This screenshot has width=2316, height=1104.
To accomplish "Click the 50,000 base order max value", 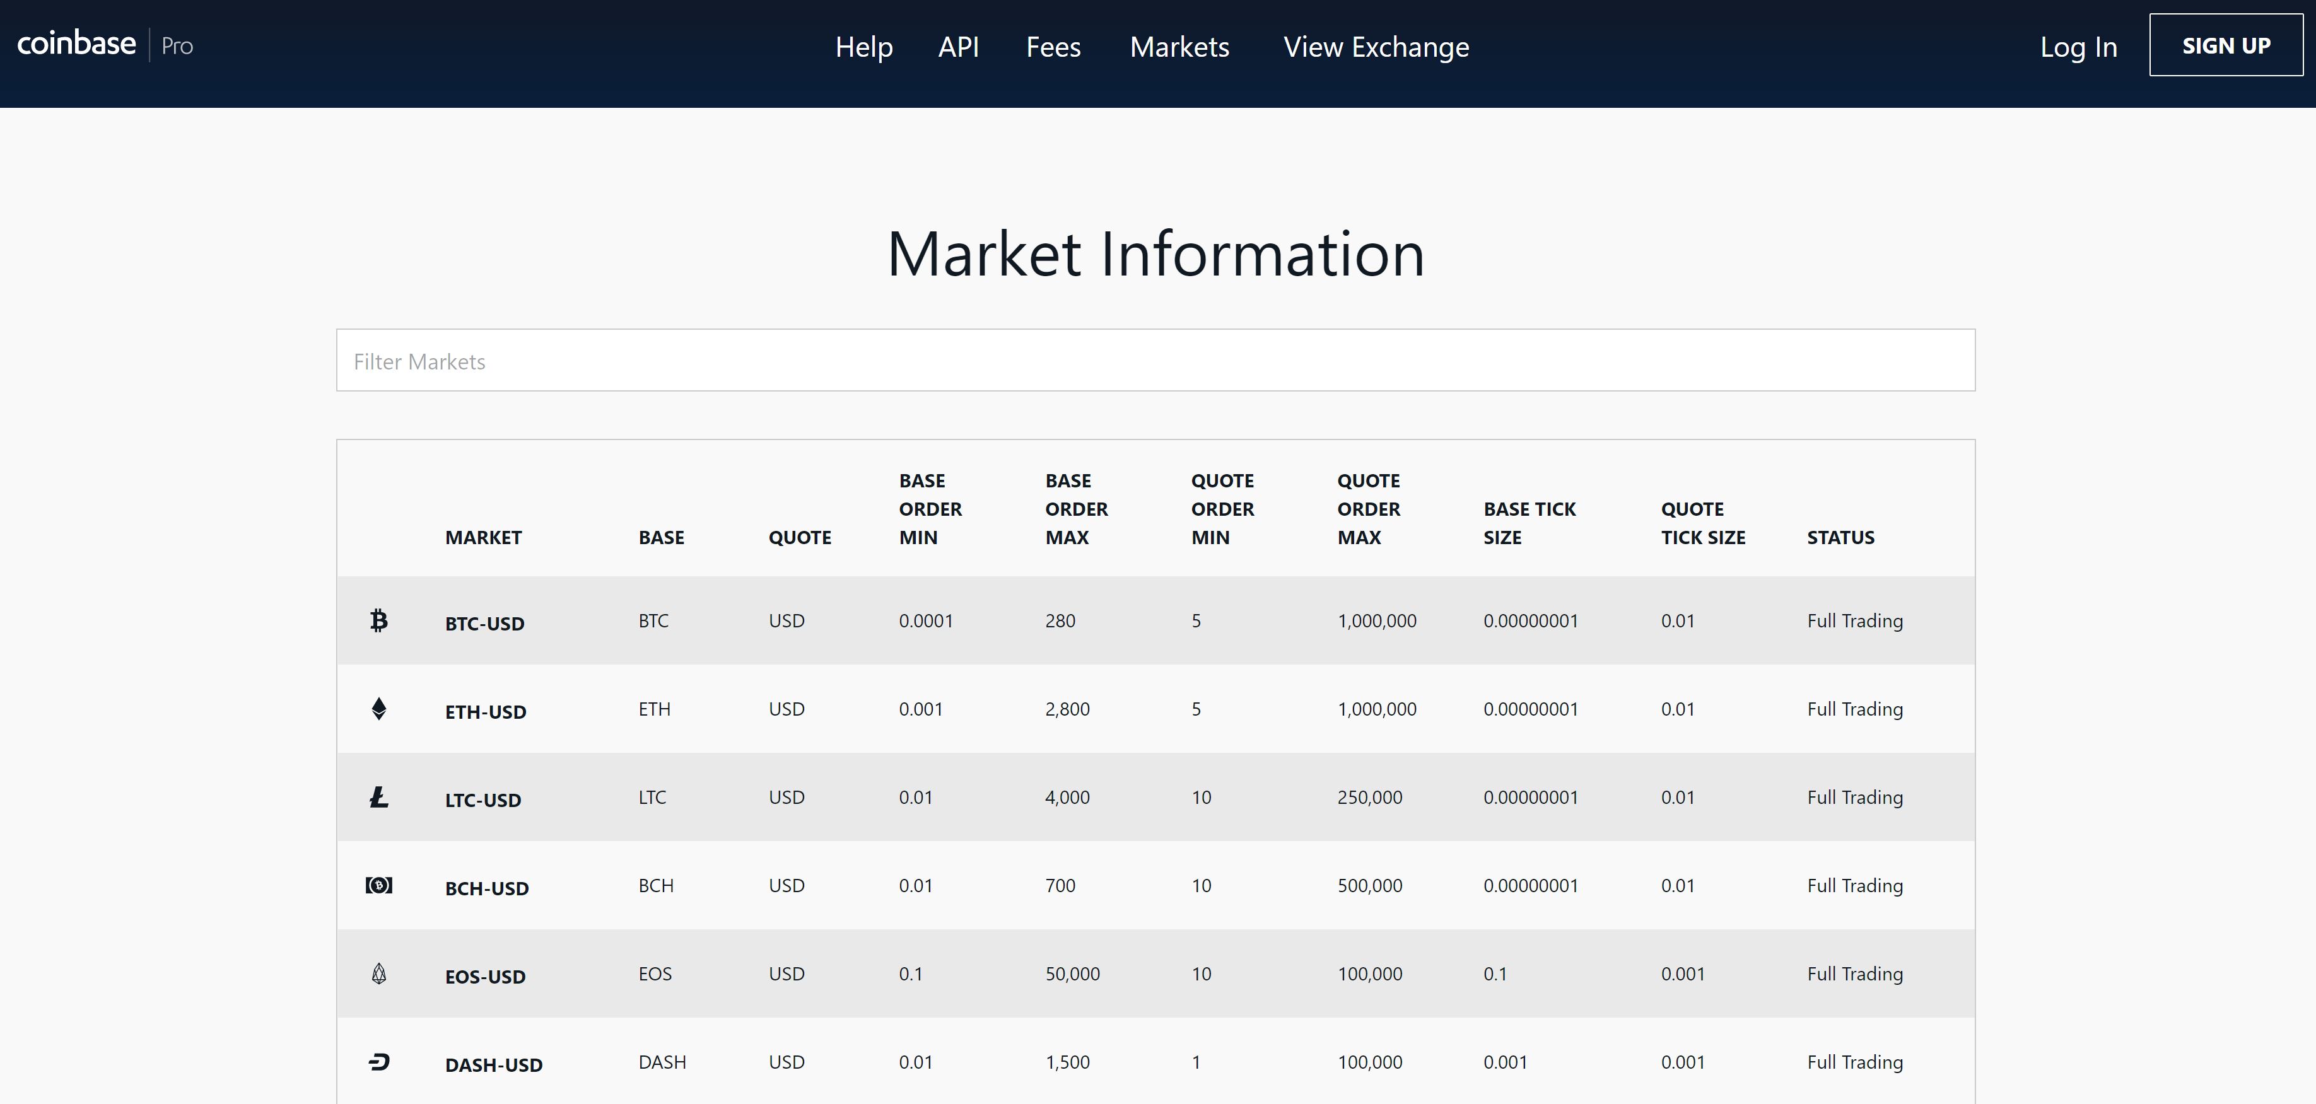I will click(x=1072, y=973).
